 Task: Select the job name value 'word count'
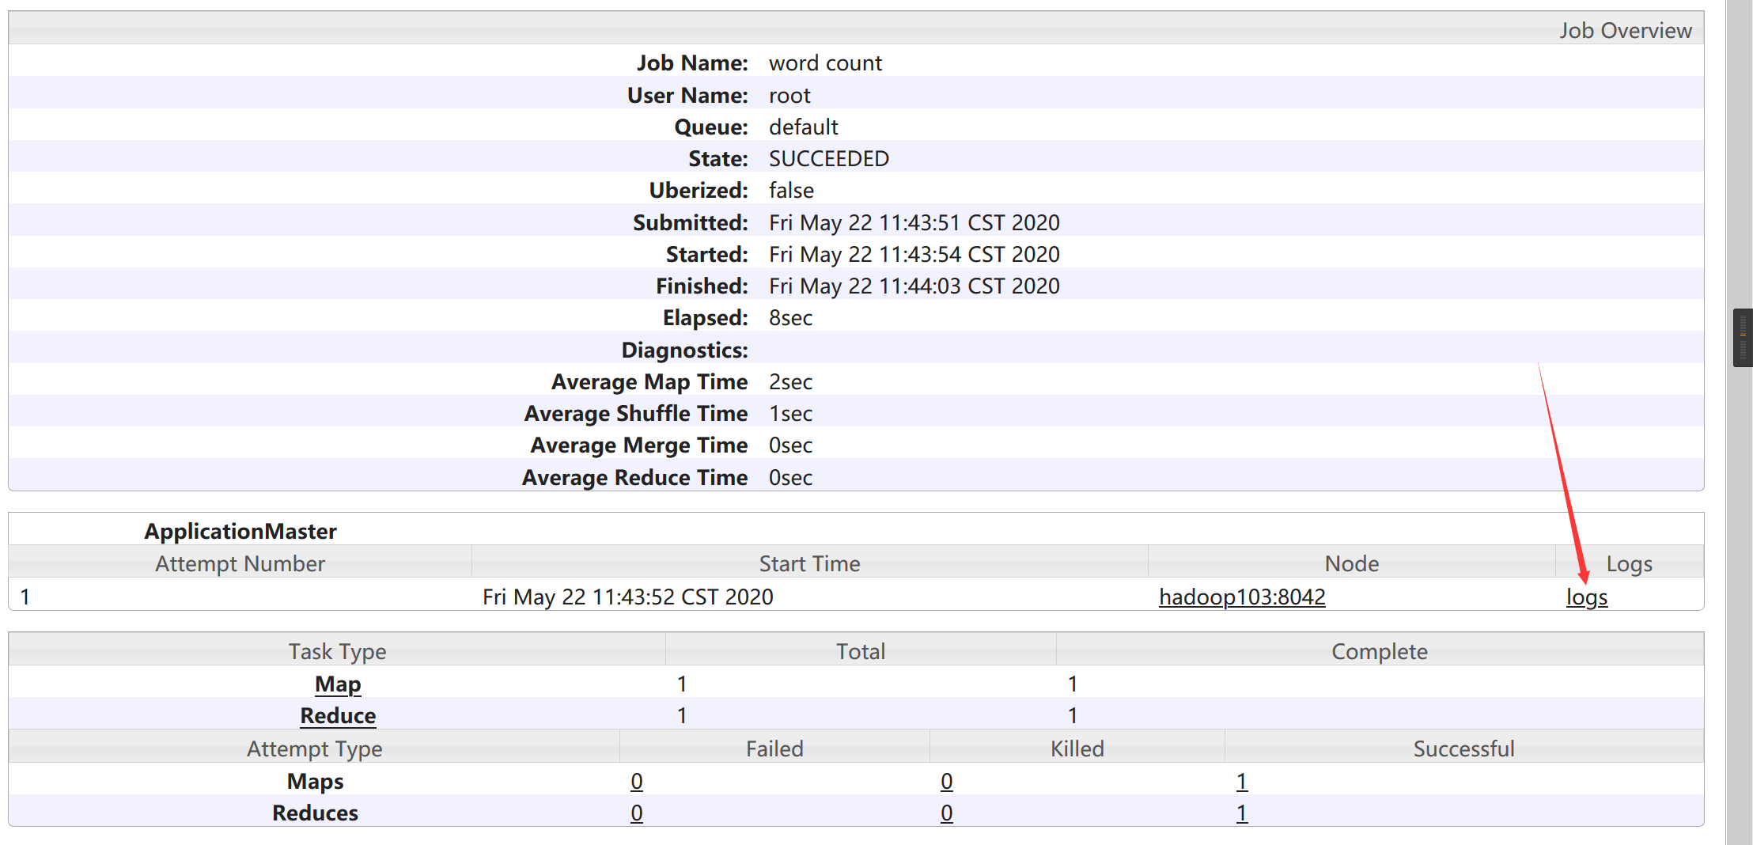[825, 63]
